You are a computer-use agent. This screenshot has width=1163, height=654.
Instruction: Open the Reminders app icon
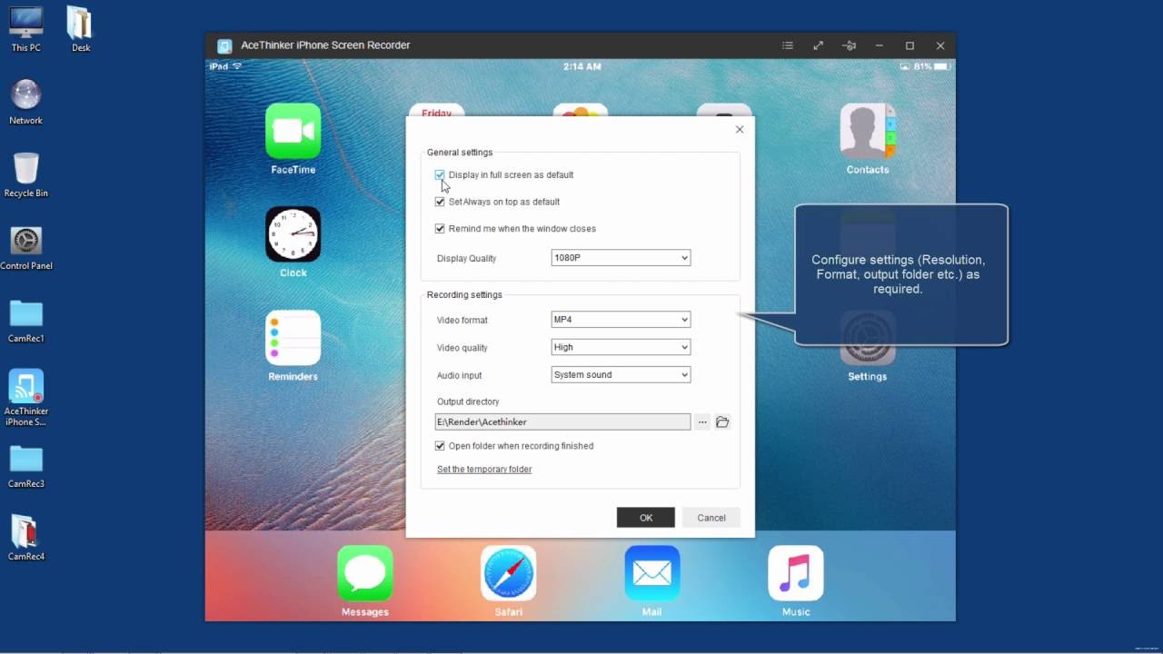point(293,338)
